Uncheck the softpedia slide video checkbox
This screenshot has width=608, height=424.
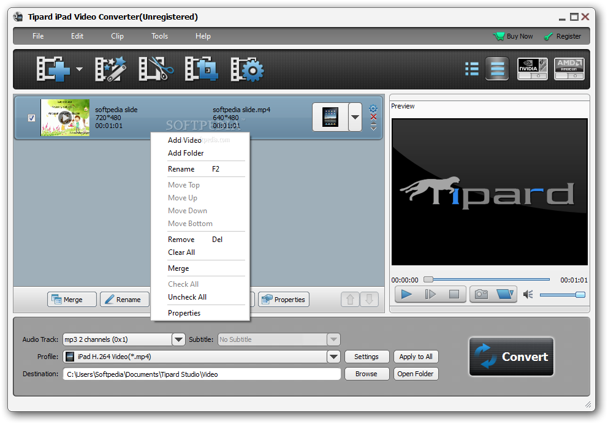click(31, 118)
